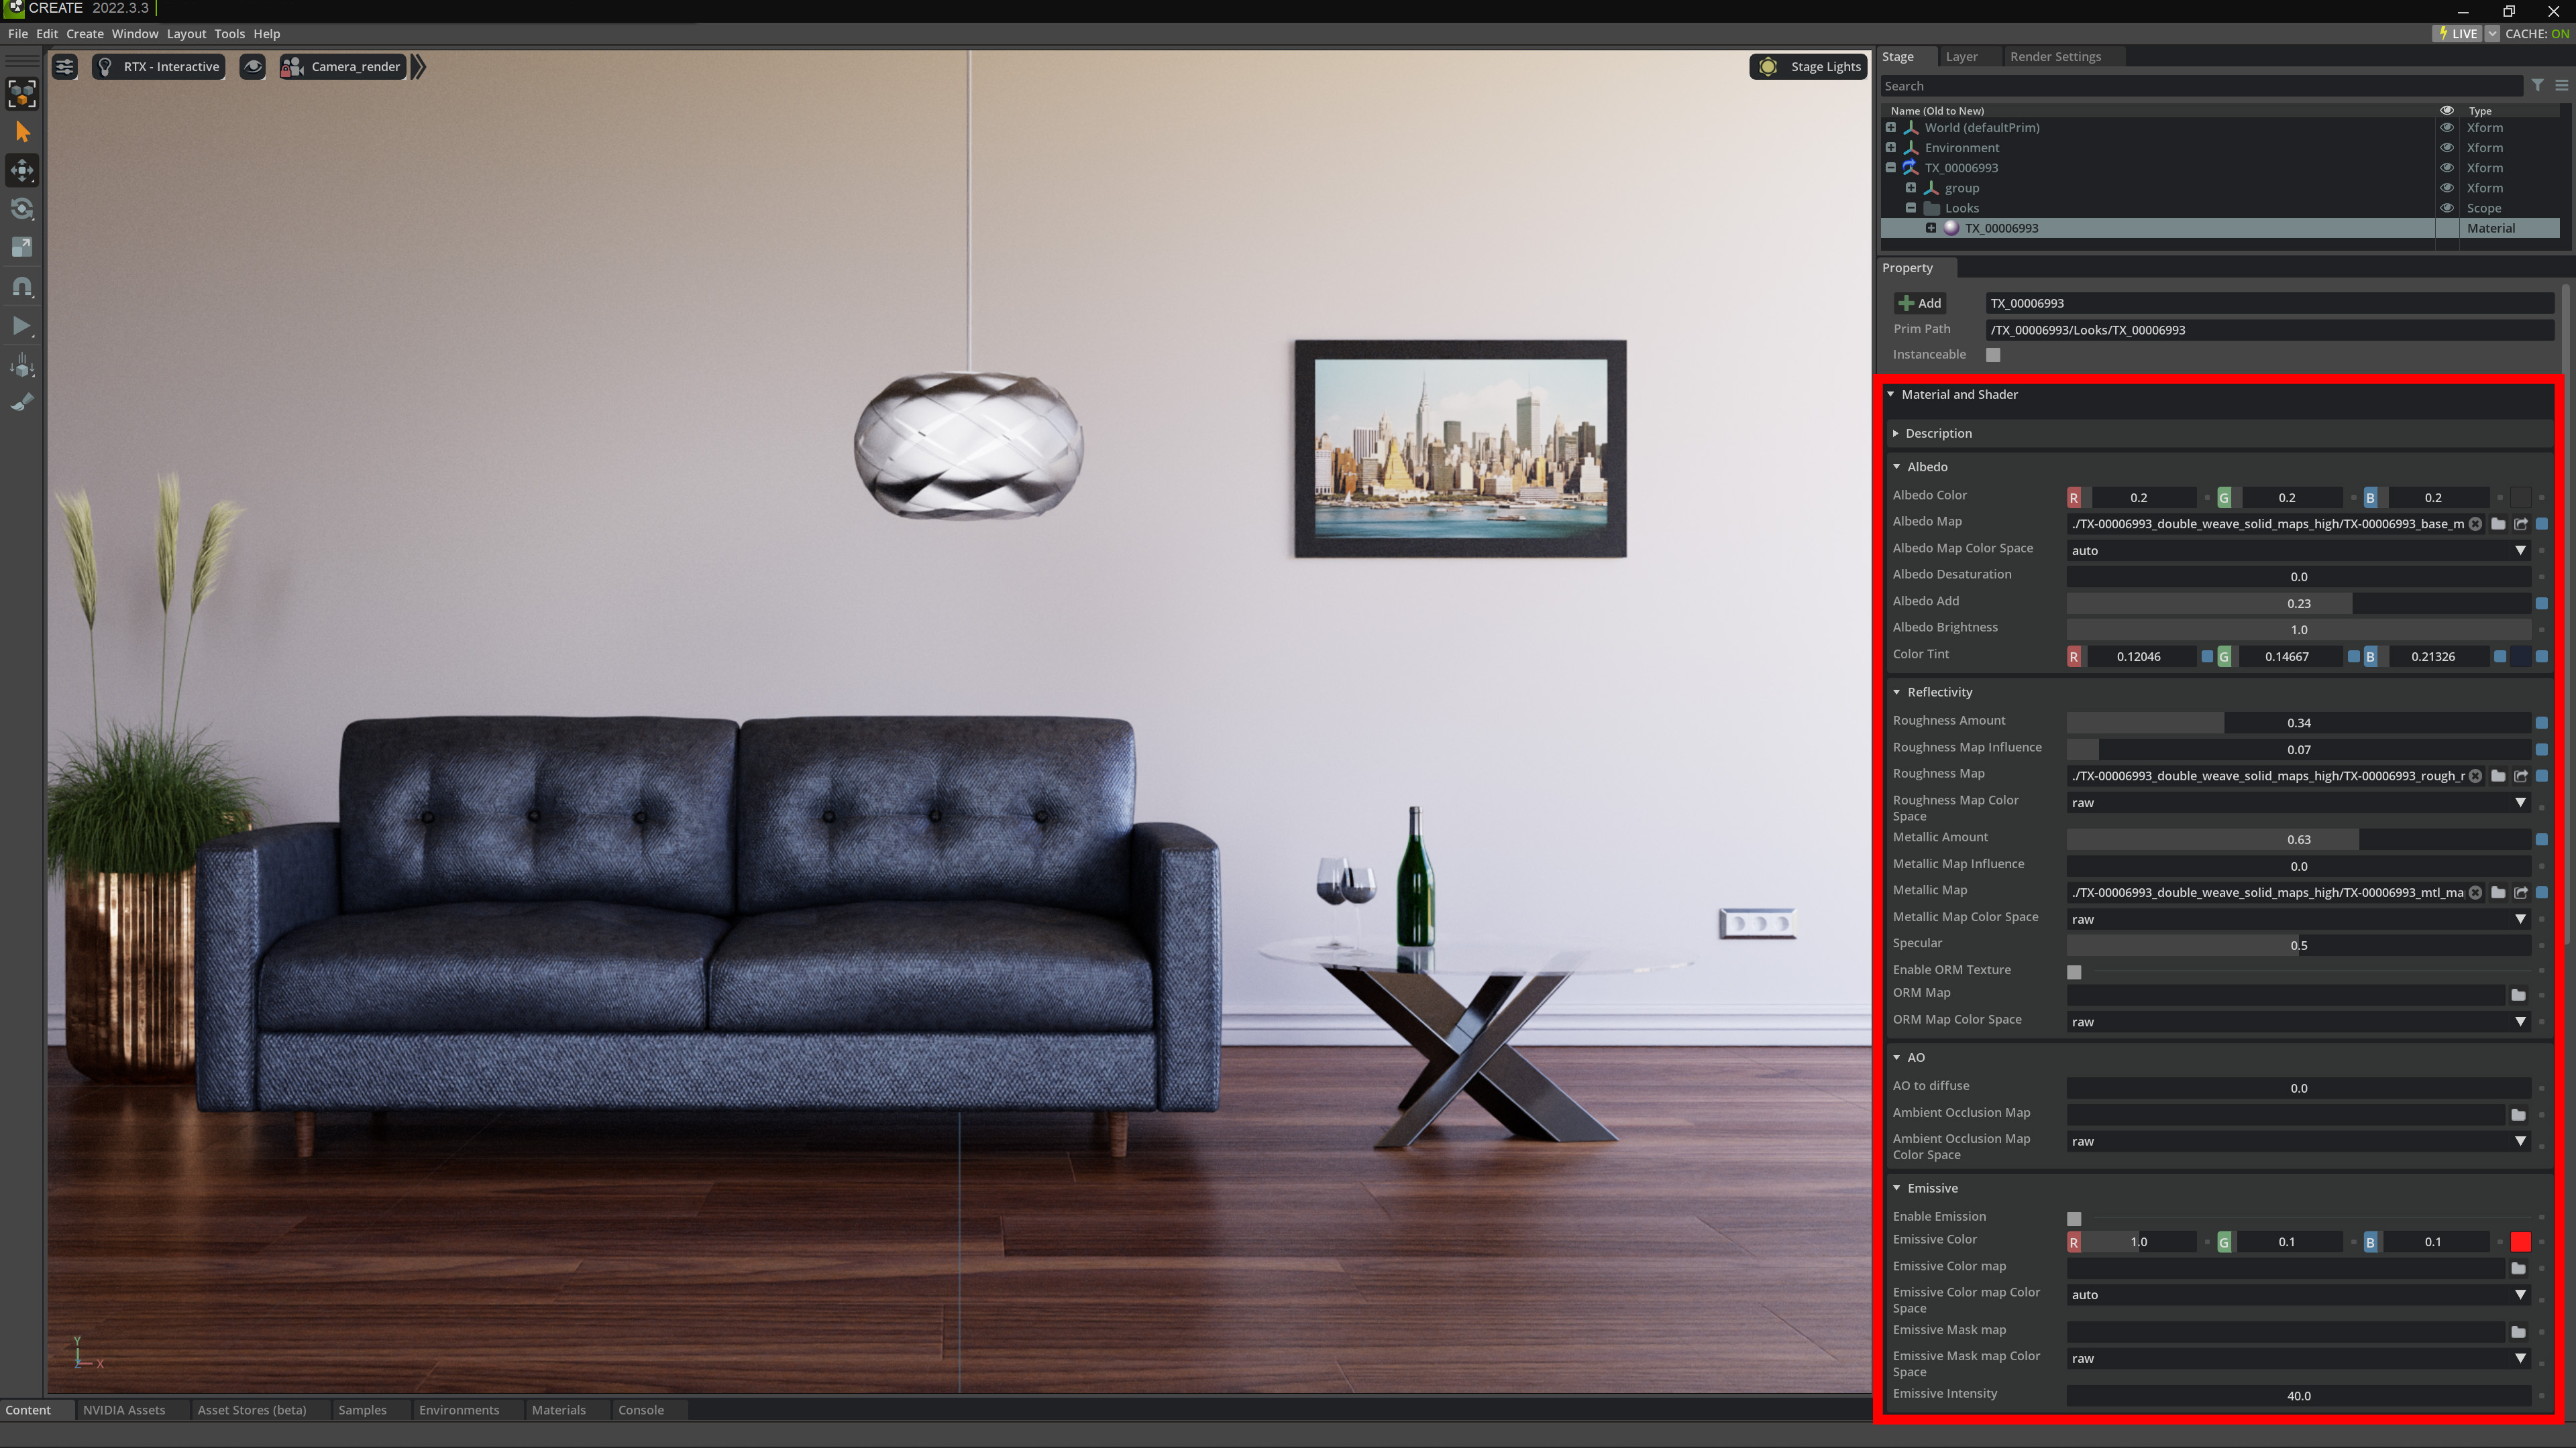Click the Add property button
Image resolution: width=2576 pixels, height=1448 pixels.
click(x=1919, y=304)
